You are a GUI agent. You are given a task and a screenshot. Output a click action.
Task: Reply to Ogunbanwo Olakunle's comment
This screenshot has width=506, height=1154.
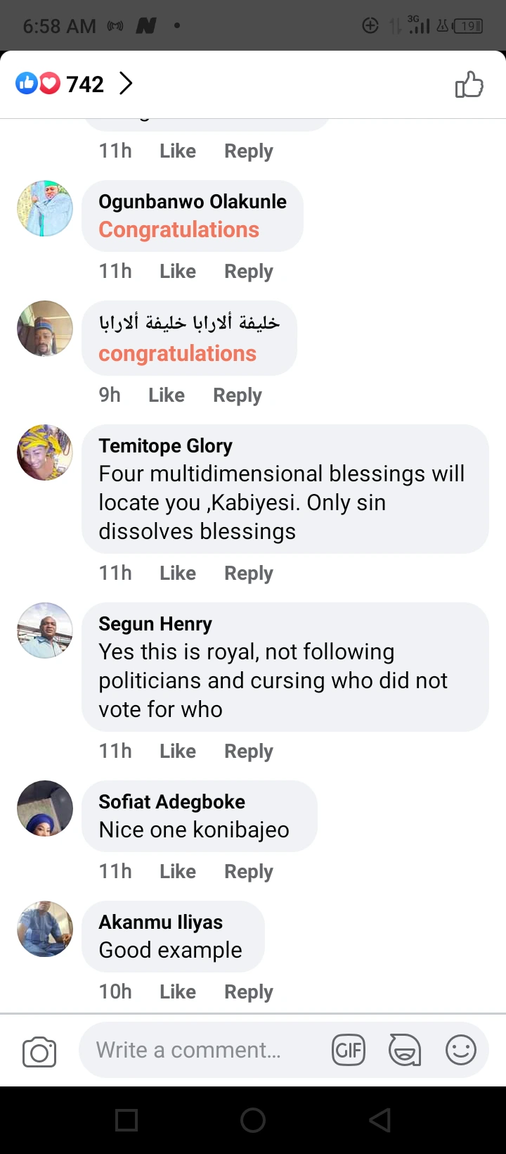coord(249,271)
